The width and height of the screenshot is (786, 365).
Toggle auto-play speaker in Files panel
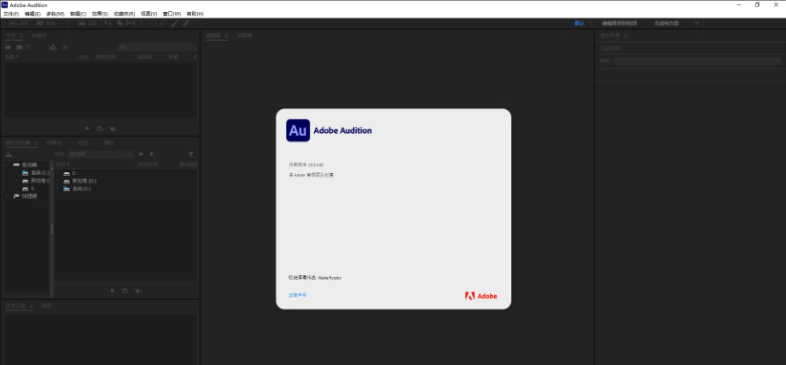point(113,129)
